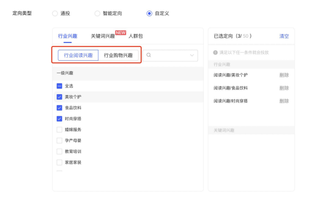Click the search magnifier icon
321x202 pixels.
click(x=149, y=55)
